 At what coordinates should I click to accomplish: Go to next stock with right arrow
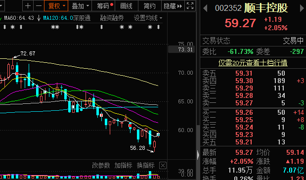pos(302,8)
